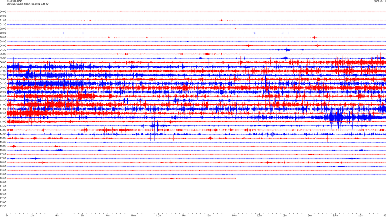Viewport: 386px width, 217px height.
Task: Click the 13:00 time row label
Action: pos(3,121)
